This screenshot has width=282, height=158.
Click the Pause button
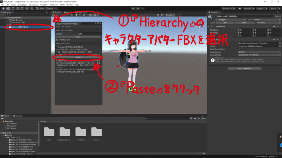[x=138, y=8]
